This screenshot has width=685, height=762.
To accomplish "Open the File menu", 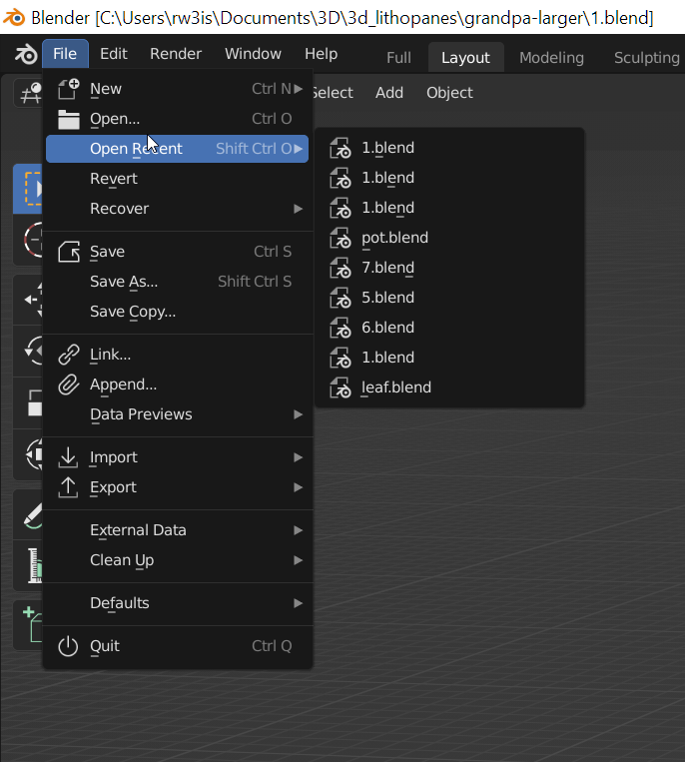I will (65, 54).
